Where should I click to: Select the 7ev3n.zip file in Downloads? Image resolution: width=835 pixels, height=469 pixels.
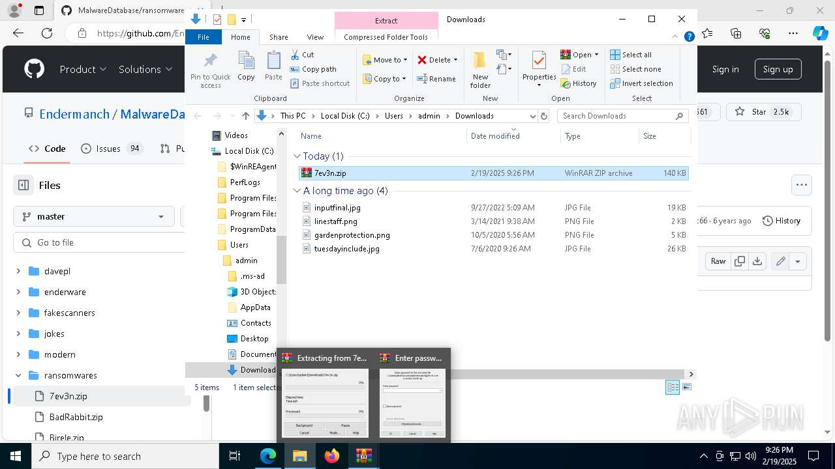coord(493,173)
